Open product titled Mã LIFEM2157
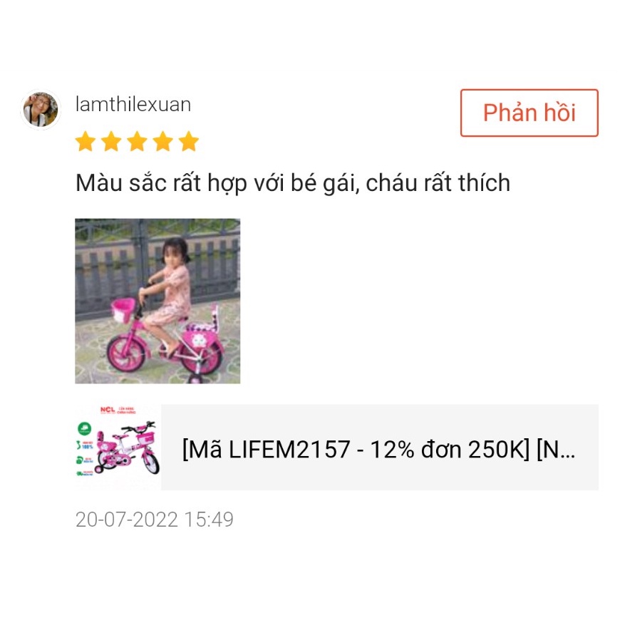The image size is (620, 620). point(378,450)
